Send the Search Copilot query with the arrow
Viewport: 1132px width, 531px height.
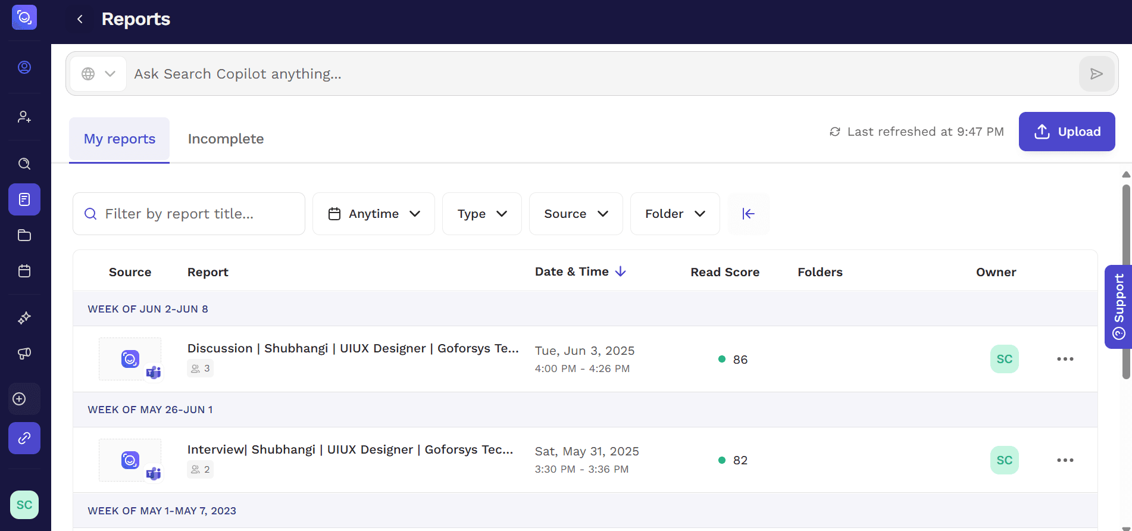pyautogui.click(x=1096, y=74)
